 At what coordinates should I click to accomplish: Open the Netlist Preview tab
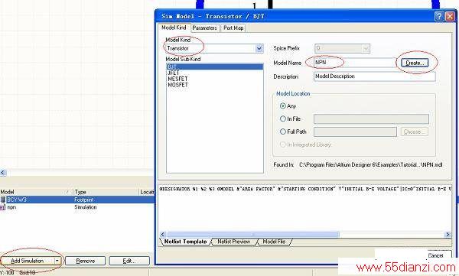coord(234,242)
